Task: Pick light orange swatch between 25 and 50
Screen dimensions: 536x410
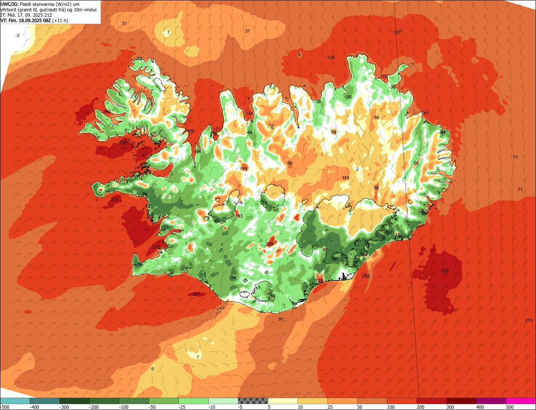Action: coord(342,401)
